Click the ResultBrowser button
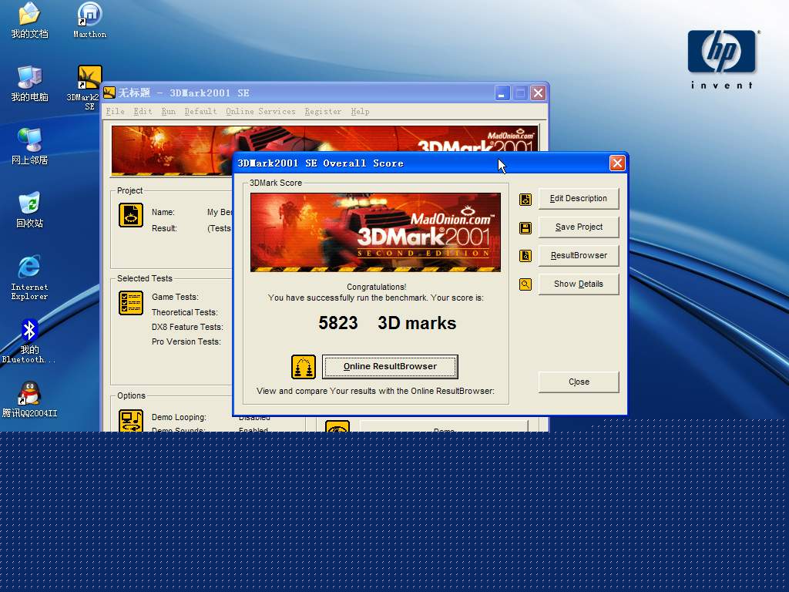Screen dimensions: 789x592 579,255
